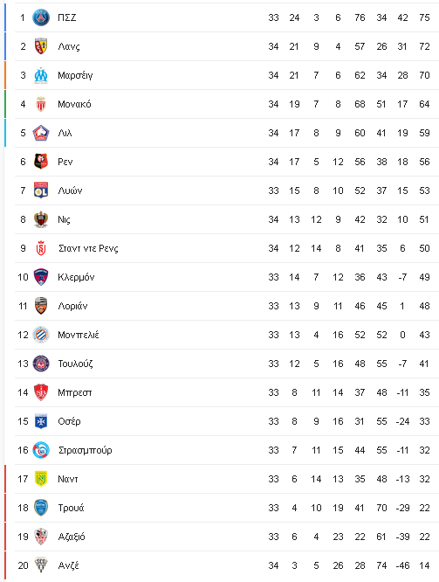Click the Λιλ club logo
The width and height of the screenshot is (439, 582).
41,133
